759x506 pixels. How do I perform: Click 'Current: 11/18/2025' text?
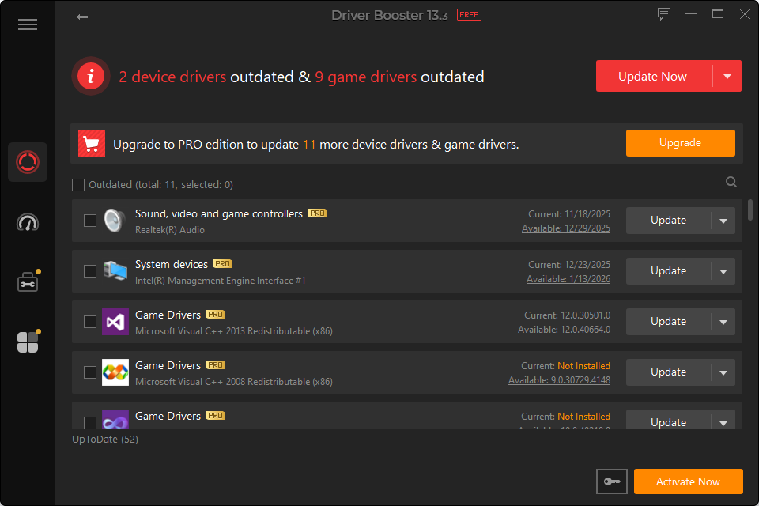pyautogui.click(x=568, y=214)
